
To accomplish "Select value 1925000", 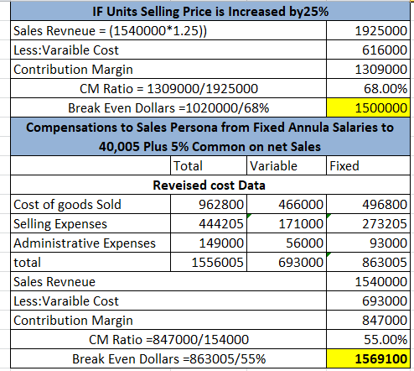I will [x=368, y=30].
